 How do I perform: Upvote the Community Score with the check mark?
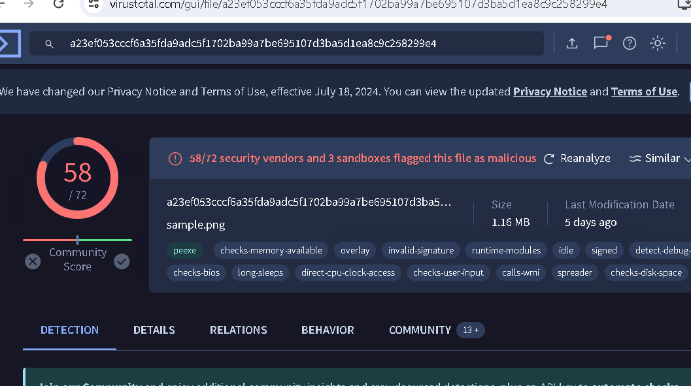[x=121, y=261]
